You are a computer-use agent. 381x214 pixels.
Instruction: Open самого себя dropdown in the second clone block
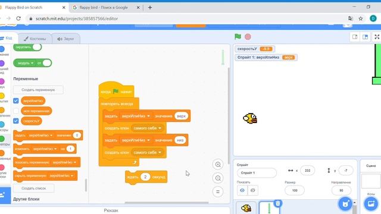click(x=148, y=152)
